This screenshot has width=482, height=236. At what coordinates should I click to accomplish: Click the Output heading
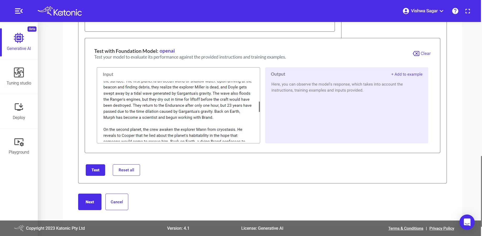tap(278, 74)
